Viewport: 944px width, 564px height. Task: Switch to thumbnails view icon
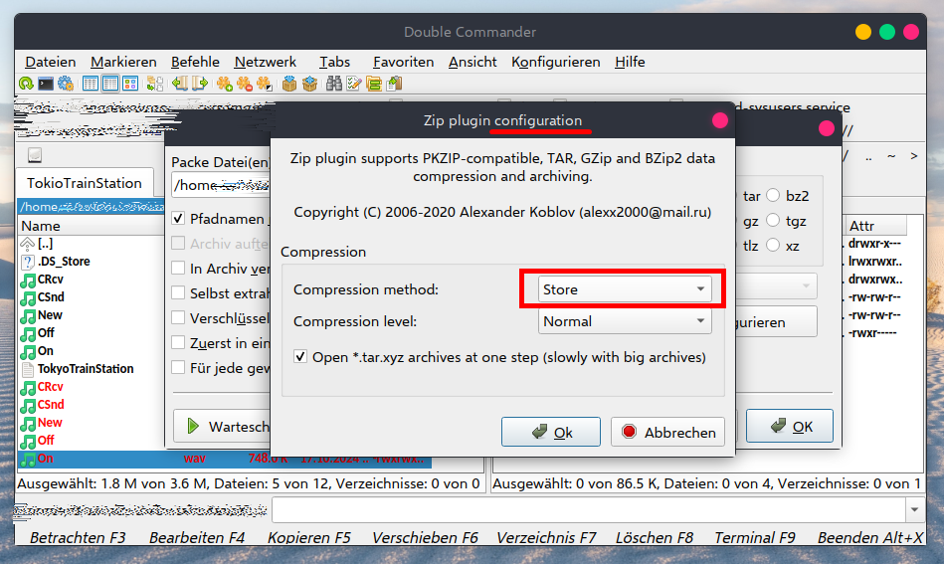[128, 84]
